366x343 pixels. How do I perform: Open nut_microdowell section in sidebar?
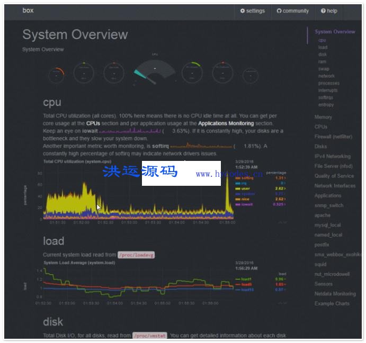point(332,274)
